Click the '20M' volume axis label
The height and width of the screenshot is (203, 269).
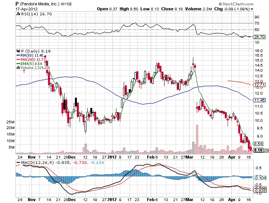coord(10,128)
